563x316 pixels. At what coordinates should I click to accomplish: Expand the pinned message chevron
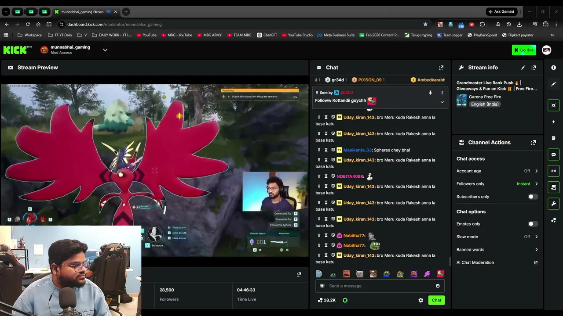tap(442, 102)
